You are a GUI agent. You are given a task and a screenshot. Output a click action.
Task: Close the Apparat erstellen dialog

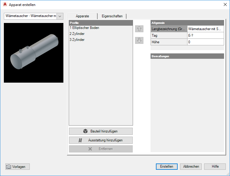[225, 4]
